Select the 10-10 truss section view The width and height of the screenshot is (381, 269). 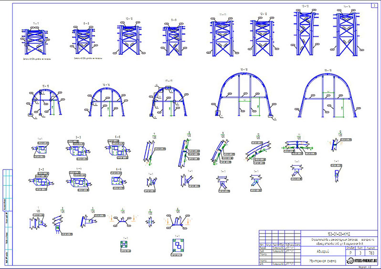tap(129, 36)
